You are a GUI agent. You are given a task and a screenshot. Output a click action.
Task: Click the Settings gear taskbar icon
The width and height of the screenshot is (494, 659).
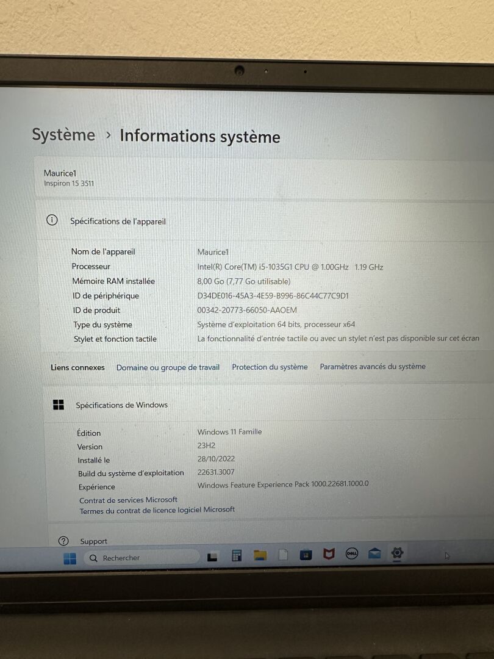click(x=396, y=553)
